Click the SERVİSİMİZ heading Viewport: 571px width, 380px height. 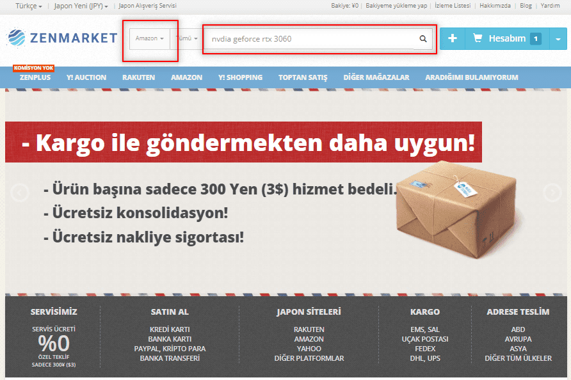click(x=54, y=312)
